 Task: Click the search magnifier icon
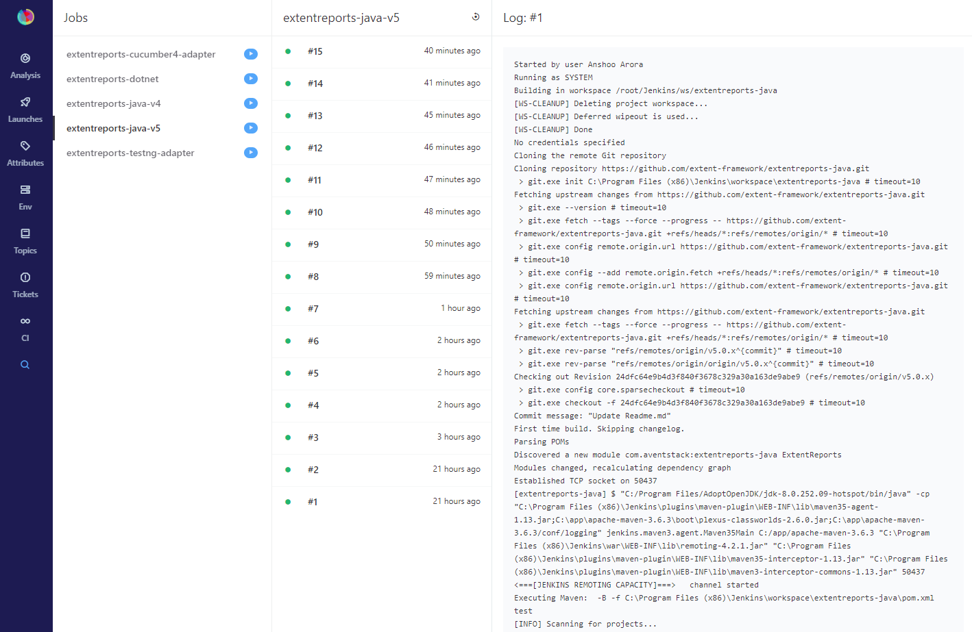pyautogui.click(x=25, y=365)
